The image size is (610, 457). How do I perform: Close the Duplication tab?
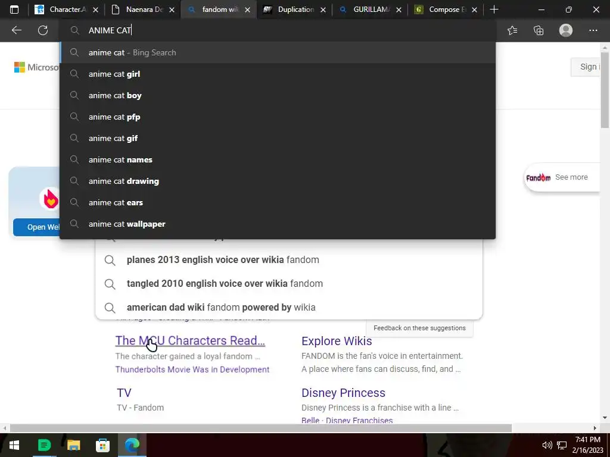click(x=323, y=10)
